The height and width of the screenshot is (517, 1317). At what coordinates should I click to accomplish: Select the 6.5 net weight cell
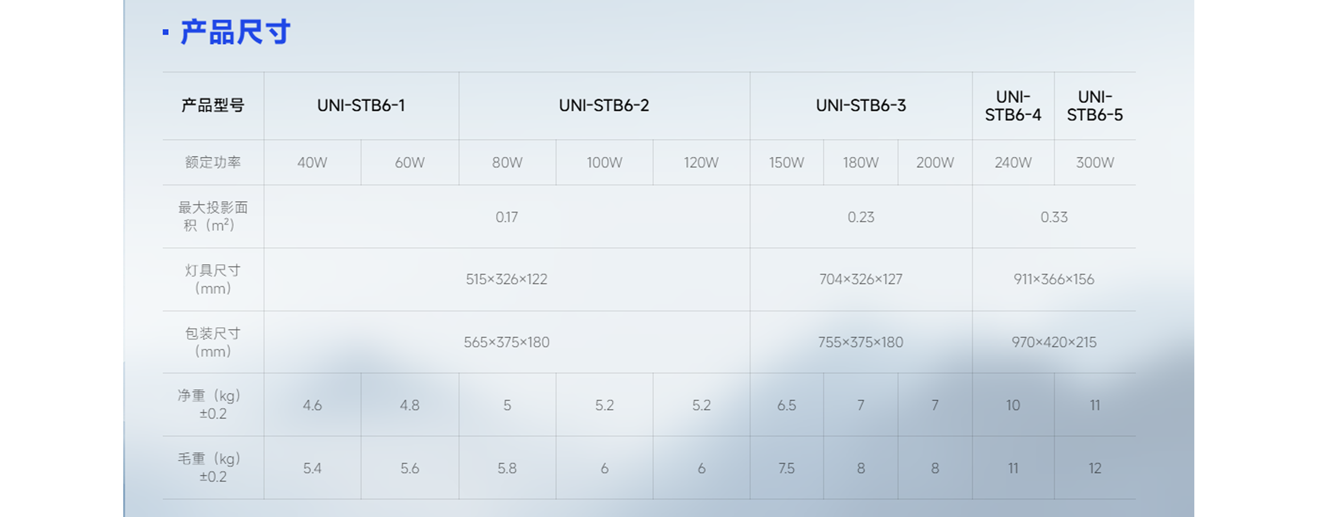[x=786, y=405]
